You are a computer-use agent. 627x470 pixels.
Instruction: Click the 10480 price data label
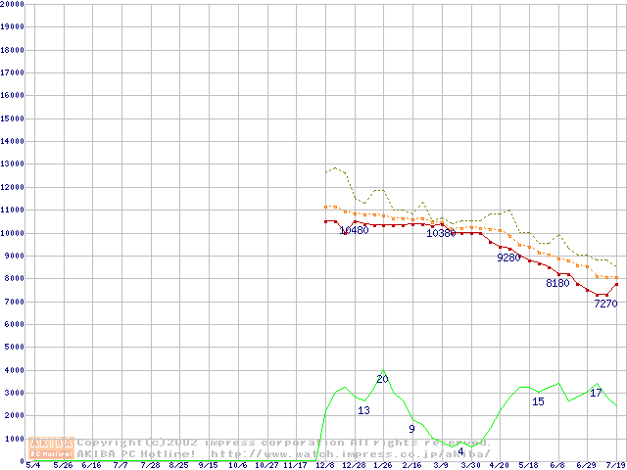[x=354, y=230]
